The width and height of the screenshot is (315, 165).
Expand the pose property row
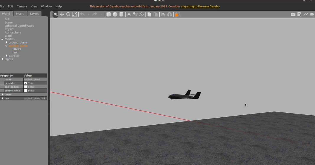(3, 94)
